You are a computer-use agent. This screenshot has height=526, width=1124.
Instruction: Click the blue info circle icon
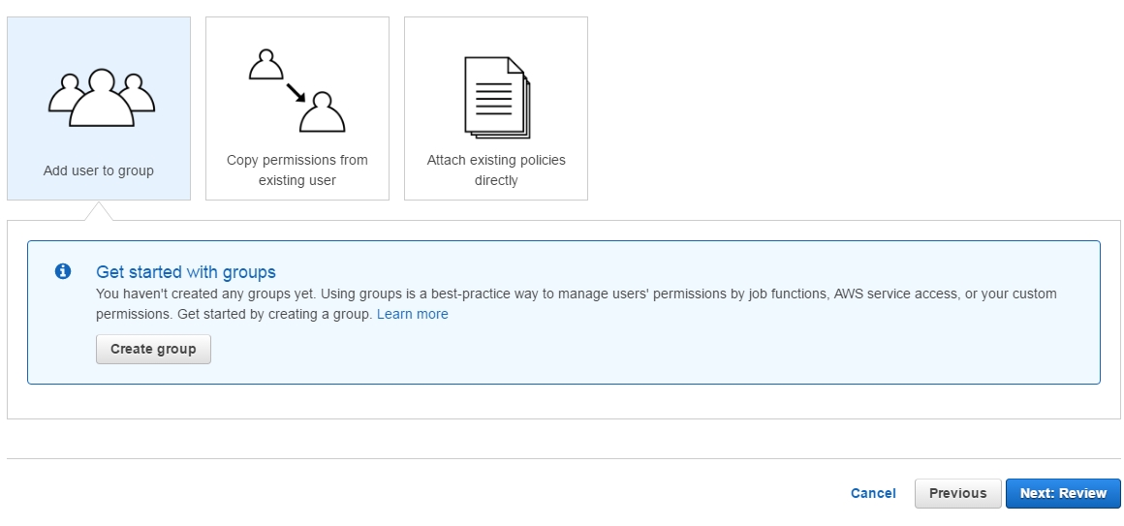pos(63,271)
